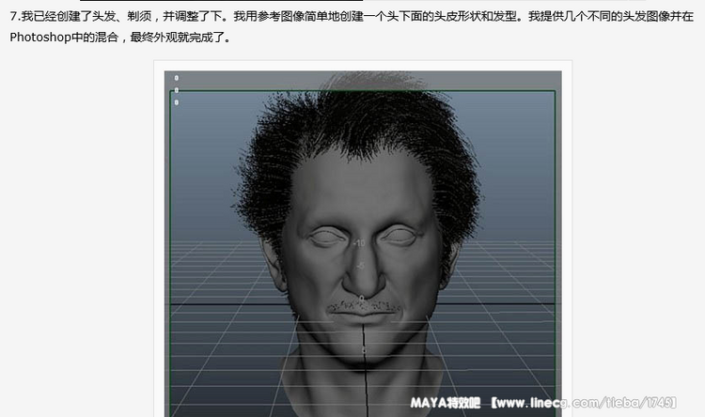Click the vertical center axis line below chin

pos(364,376)
